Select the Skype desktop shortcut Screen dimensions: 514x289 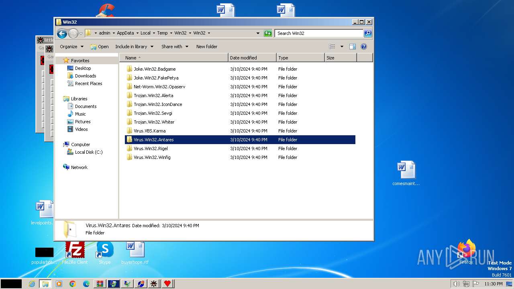(105, 253)
